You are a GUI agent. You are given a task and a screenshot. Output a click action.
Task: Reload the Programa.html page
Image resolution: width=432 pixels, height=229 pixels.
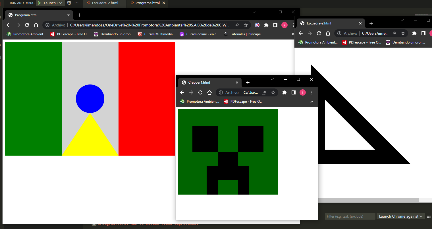point(27,25)
